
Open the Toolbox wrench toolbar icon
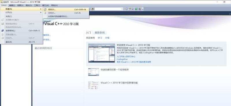click(x=133, y=9)
